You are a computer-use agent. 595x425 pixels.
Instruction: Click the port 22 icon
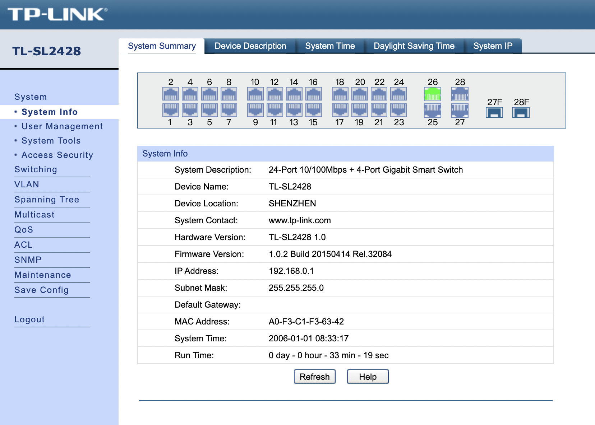click(379, 94)
